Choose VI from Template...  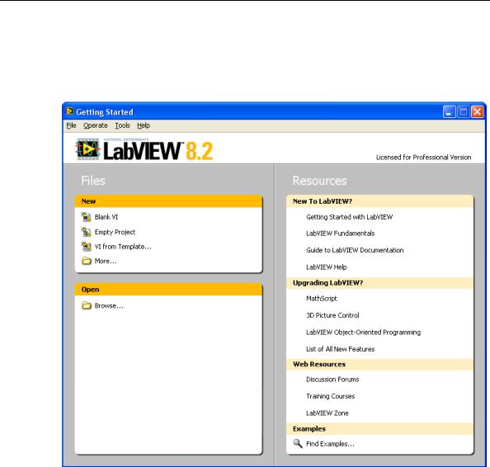point(123,247)
